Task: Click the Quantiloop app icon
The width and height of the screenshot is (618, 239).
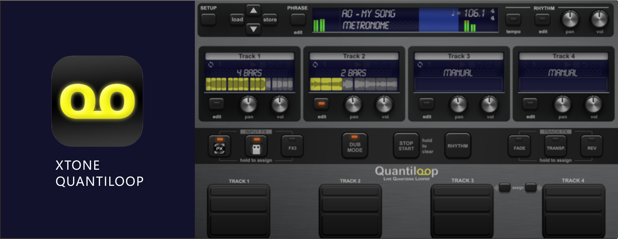Action: [x=97, y=101]
